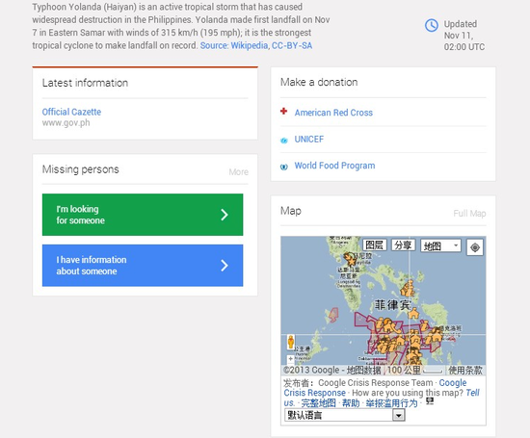Image resolution: width=530 pixels, height=438 pixels.
Task: Expand the 地图 map type dropdown
Action: (440, 245)
